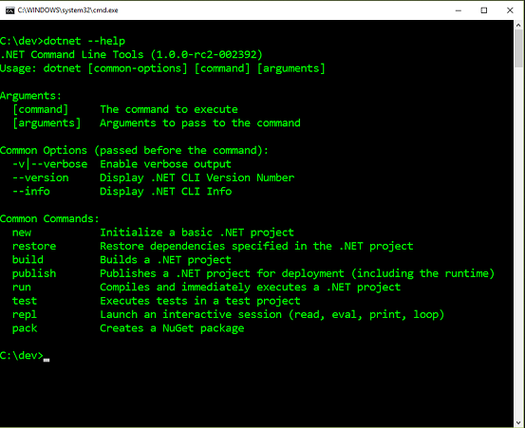This screenshot has height=428, width=525.
Task: Click 'Publishes a .NET project' description
Action: (x=297, y=273)
